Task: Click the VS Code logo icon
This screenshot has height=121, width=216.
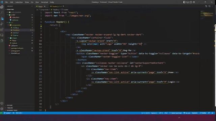Action: click(x=2, y=2)
